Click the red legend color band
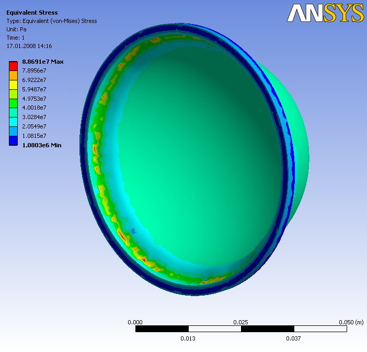 [14, 66]
